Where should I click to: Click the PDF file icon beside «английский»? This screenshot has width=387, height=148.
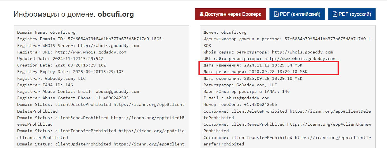point(276,14)
